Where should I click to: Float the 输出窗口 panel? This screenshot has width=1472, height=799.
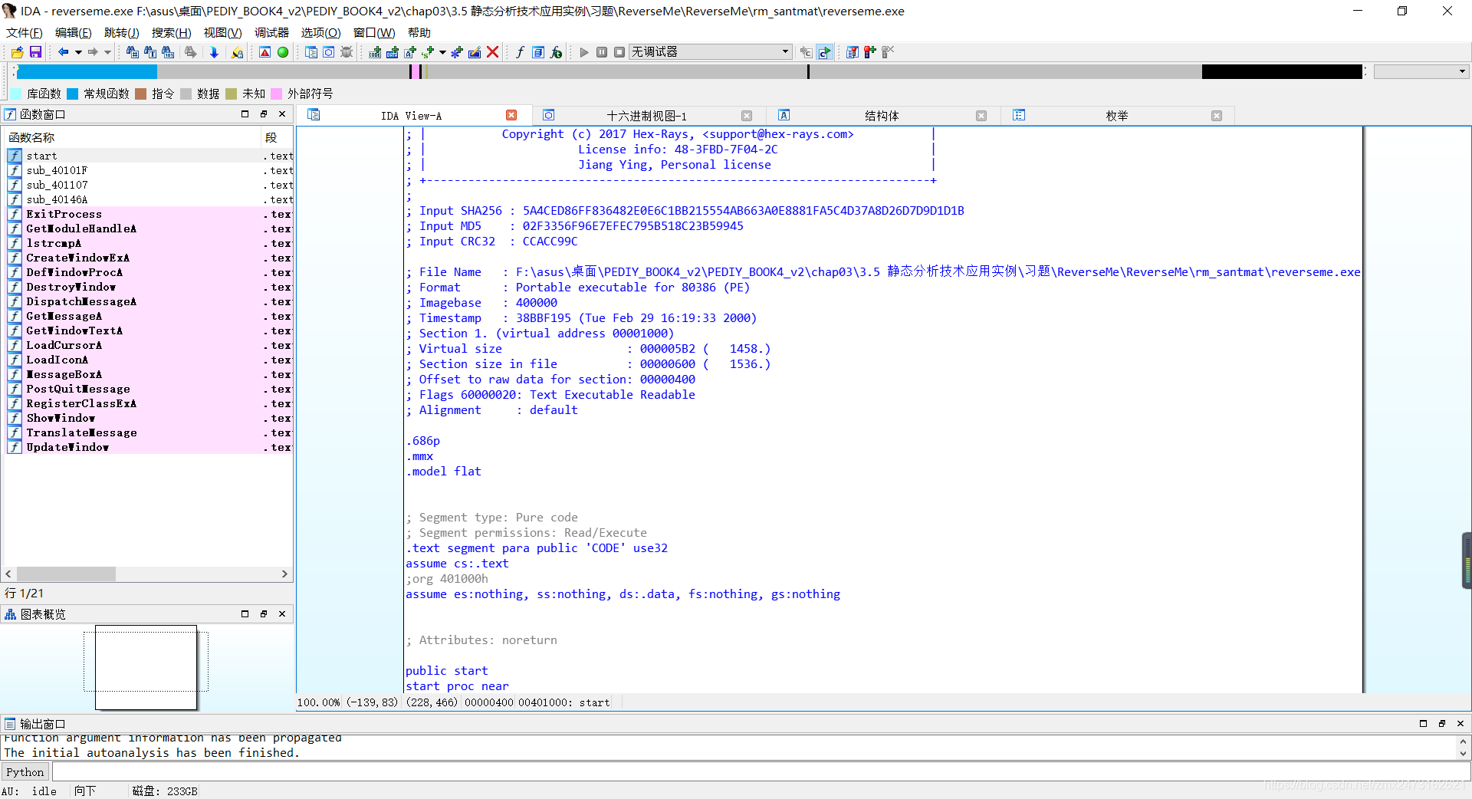(1442, 724)
